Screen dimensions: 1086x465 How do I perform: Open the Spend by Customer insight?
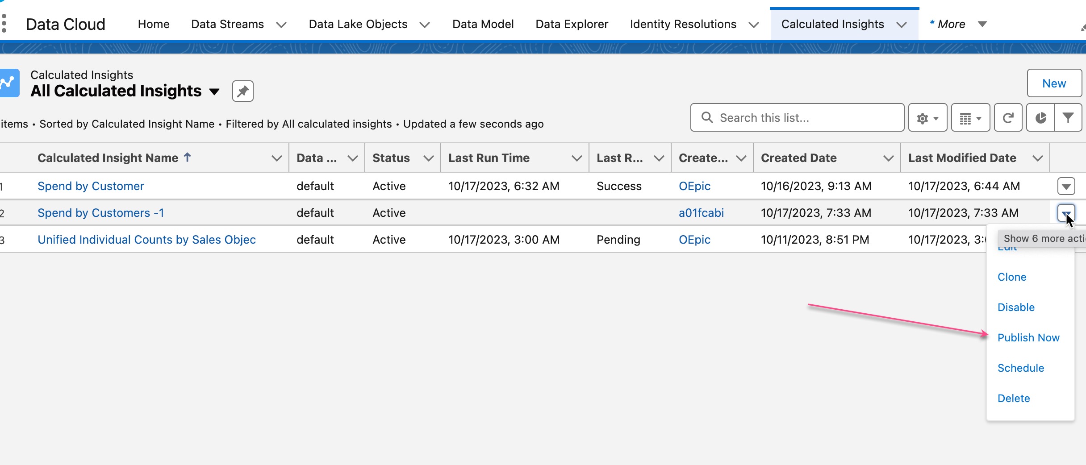coord(91,186)
